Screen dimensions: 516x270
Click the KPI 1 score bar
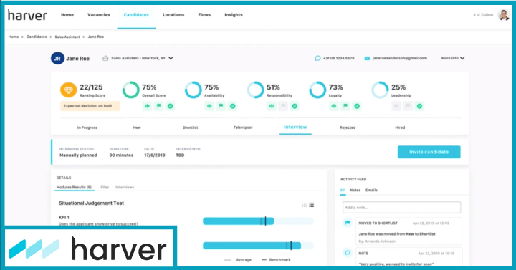258,221
